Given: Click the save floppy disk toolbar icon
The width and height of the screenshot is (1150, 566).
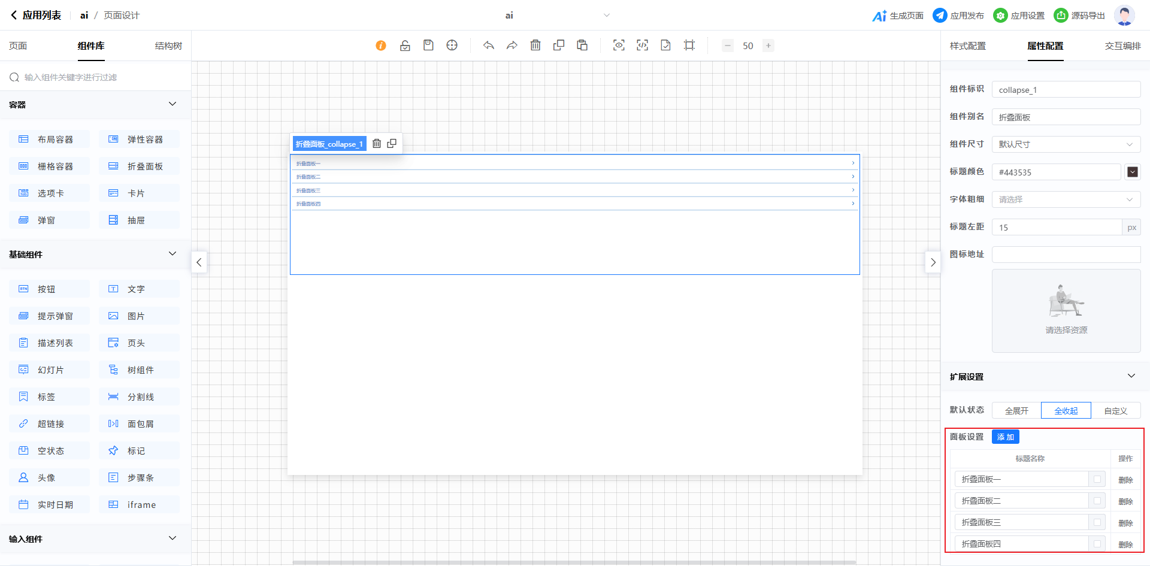Looking at the screenshot, I should click(x=428, y=46).
